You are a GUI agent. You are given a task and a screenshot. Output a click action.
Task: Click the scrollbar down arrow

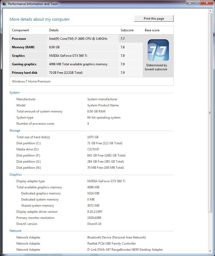210,251
